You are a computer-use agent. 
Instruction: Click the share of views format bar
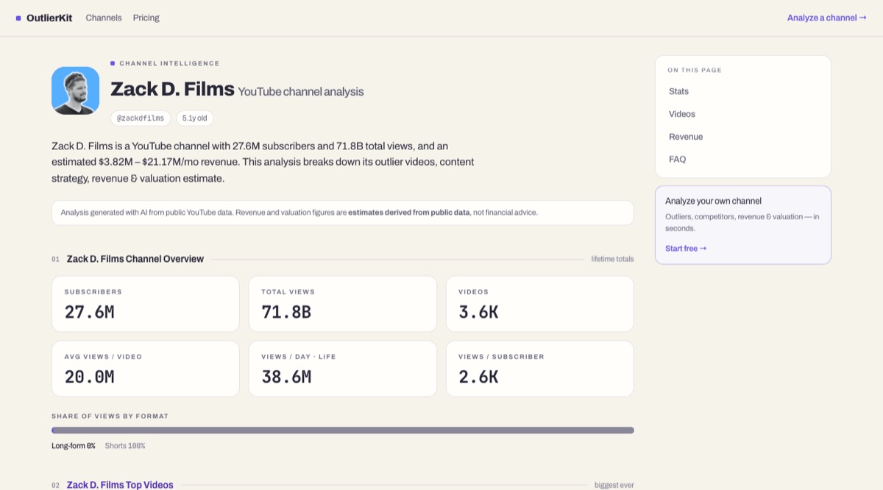pyautogui.click(x=343, y=430)
